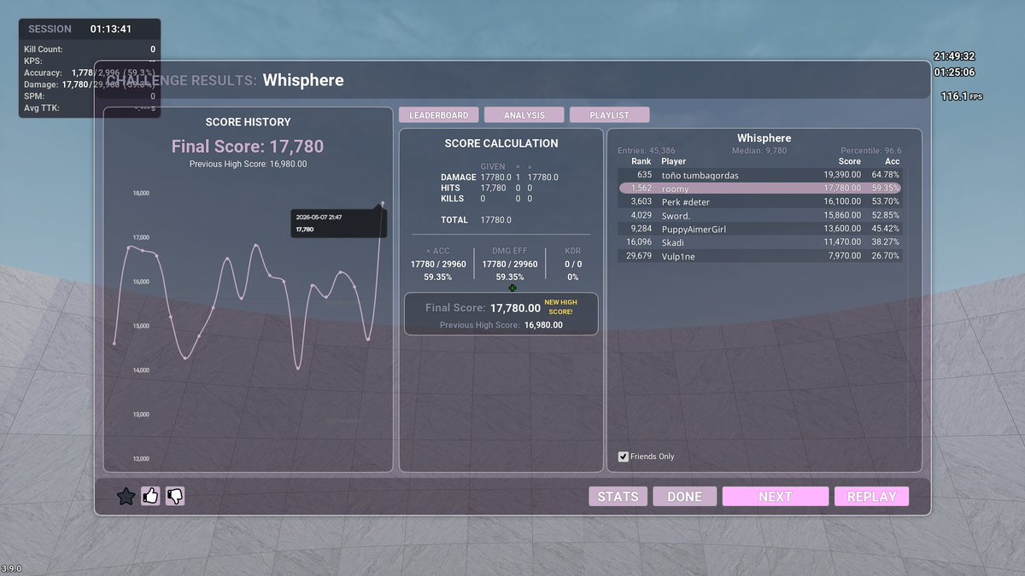1025x576 pixels.
Task: Open the Analysis tab
Action: tap(524, 115)
